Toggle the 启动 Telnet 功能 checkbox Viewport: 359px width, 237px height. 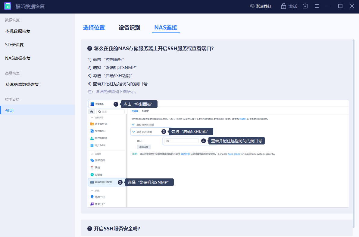(133, 124)
